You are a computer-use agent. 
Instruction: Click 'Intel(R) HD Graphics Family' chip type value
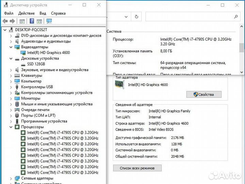click(169, 111)
